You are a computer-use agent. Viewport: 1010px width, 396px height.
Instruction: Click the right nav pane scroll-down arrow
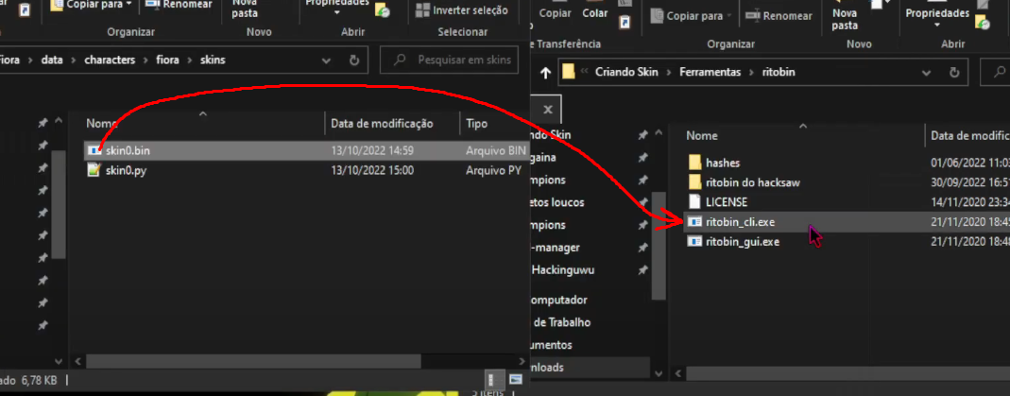(x=659, y=373)
